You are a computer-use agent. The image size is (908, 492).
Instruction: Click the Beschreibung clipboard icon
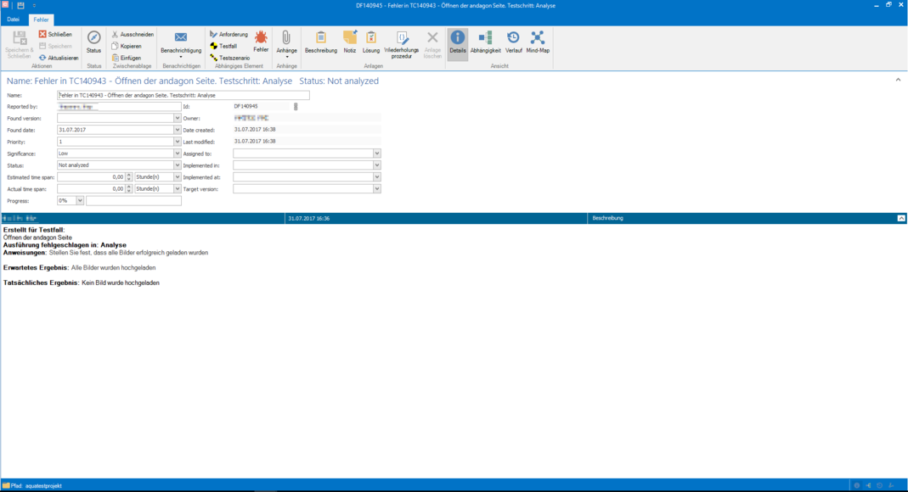(x=321, y=40)
